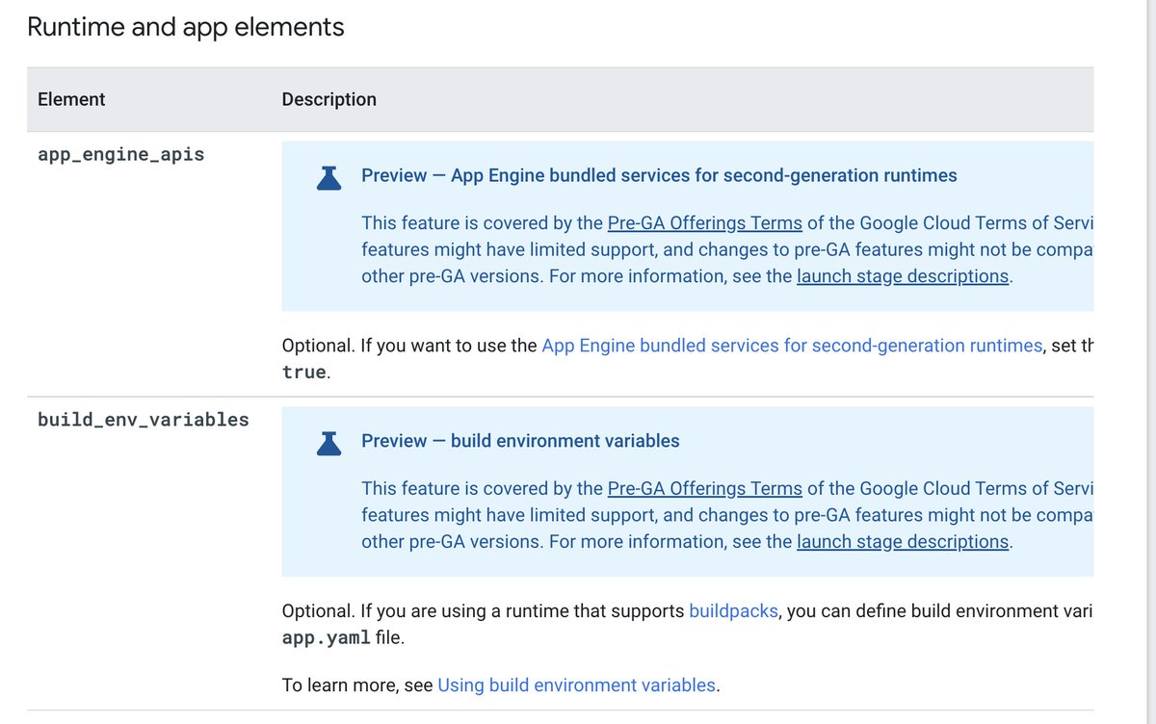Click the 'true' code value
The width and height of the screenshot is (1156, 724).
303,372
